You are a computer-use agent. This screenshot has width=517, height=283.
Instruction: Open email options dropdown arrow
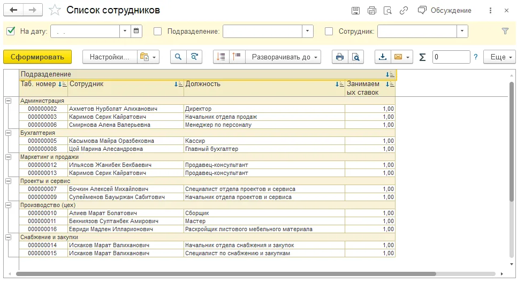click(x=408, y=57)
